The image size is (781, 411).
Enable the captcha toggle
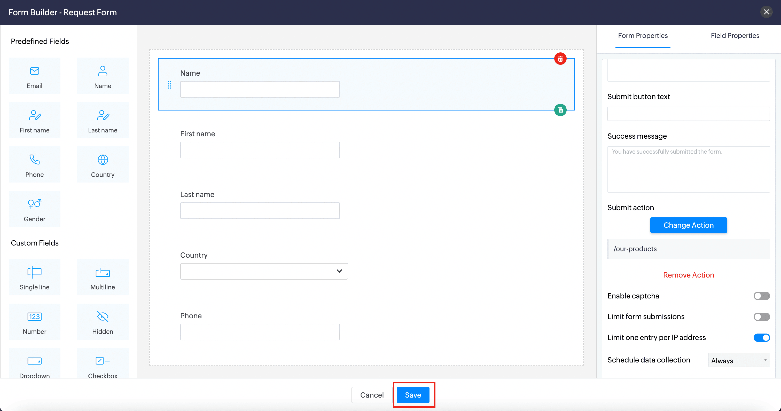pyautogui.click(x=761, y=296)
